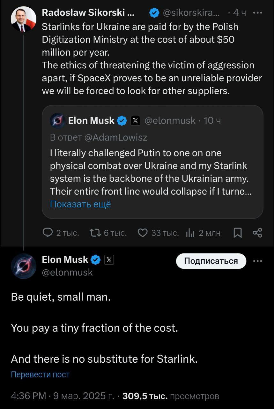Open more options next to Подписаться
This screenshot has height=409, width=274.
(x=257, y=261)
